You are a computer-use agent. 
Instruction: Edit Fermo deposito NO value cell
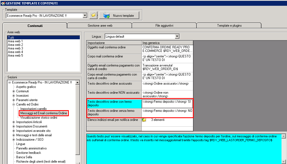(x=167, y=113)
